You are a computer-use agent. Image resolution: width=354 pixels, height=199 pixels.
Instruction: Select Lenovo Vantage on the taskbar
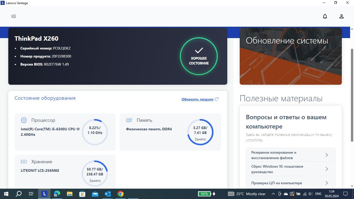pyautogui.click(x=44, y=194)
